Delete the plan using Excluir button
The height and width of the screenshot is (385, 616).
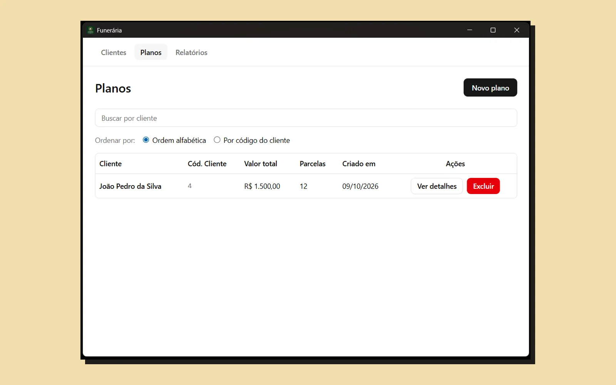pyautogui.click(x=483, y=186)
